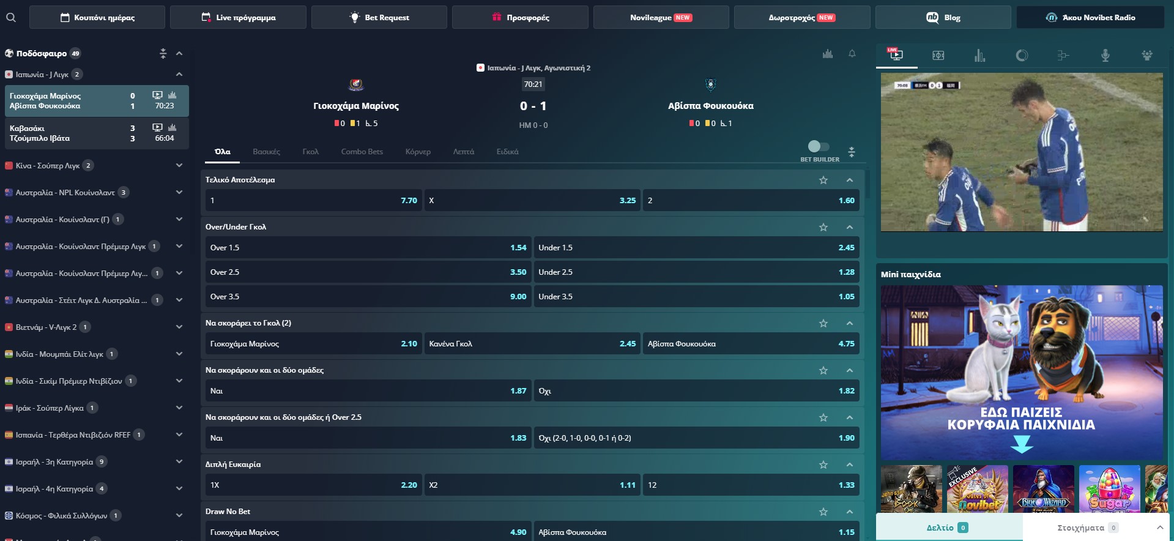Select X2 double chance at 1.11
Viewport: 1174px width, 541px height.
click(532, 485)
